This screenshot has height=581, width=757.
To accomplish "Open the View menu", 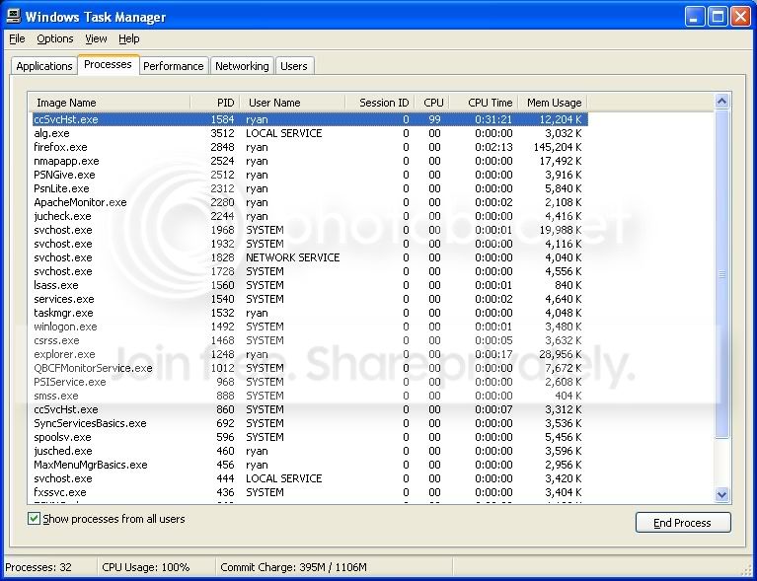I will [96, 38].
